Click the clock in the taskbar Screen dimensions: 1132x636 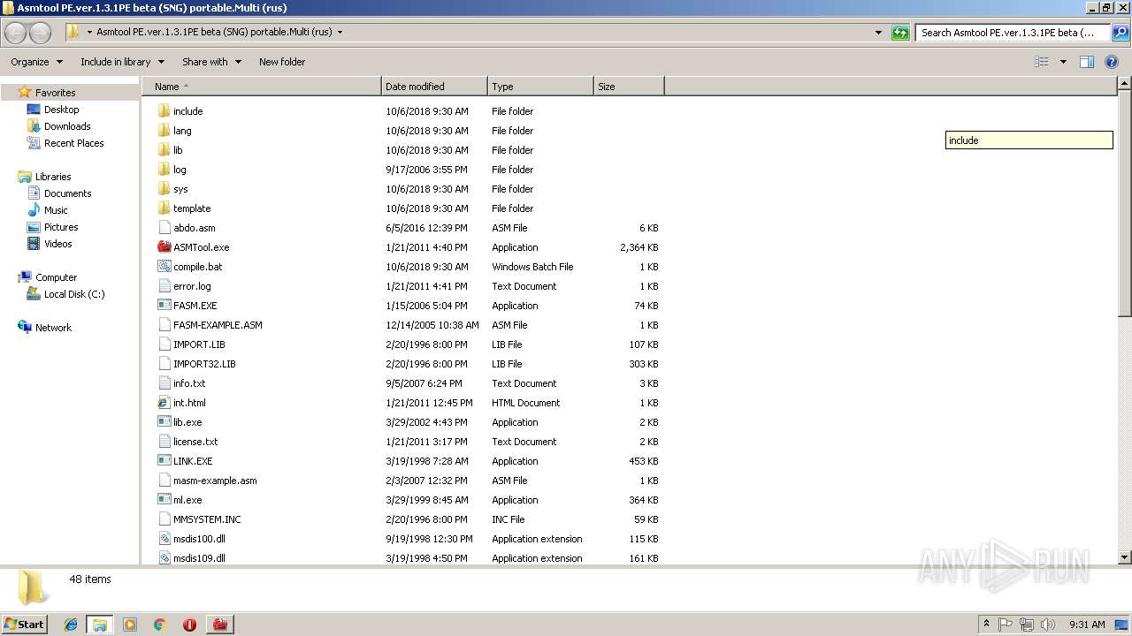(x=1087, y=625)
